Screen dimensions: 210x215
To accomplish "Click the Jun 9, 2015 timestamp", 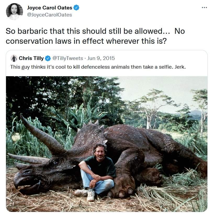I will click(x=101, y=58).
